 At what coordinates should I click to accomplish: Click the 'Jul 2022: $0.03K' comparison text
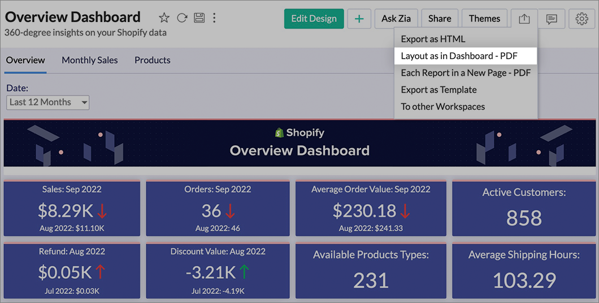tap(72, 291)
